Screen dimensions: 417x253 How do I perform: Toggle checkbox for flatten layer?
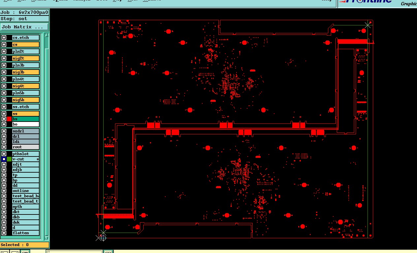(4, 233)
